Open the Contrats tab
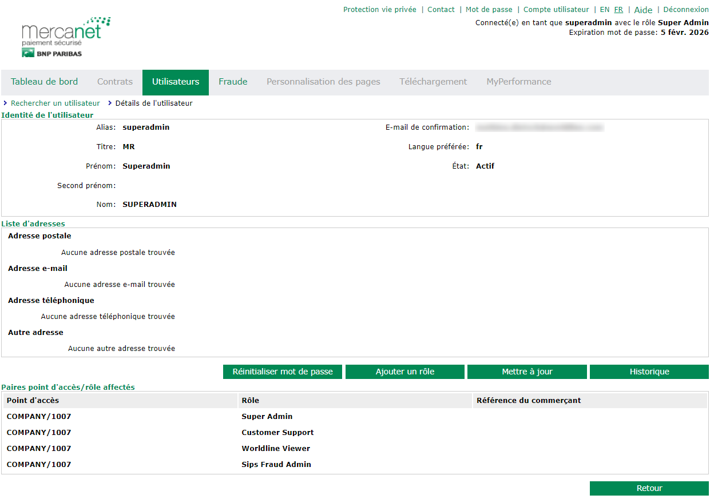The width and height of the screenshot is (714, 499). coord(115,82)
